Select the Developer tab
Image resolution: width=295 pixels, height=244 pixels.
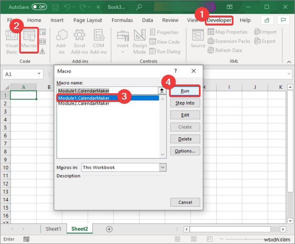click(x=219, y=20)
